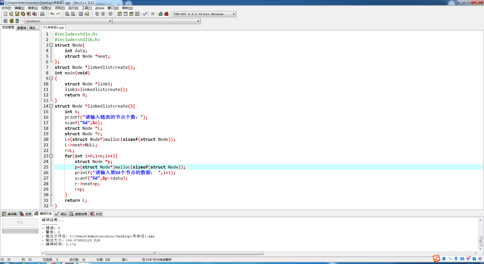Click the compile progress bar

[20, 230]
